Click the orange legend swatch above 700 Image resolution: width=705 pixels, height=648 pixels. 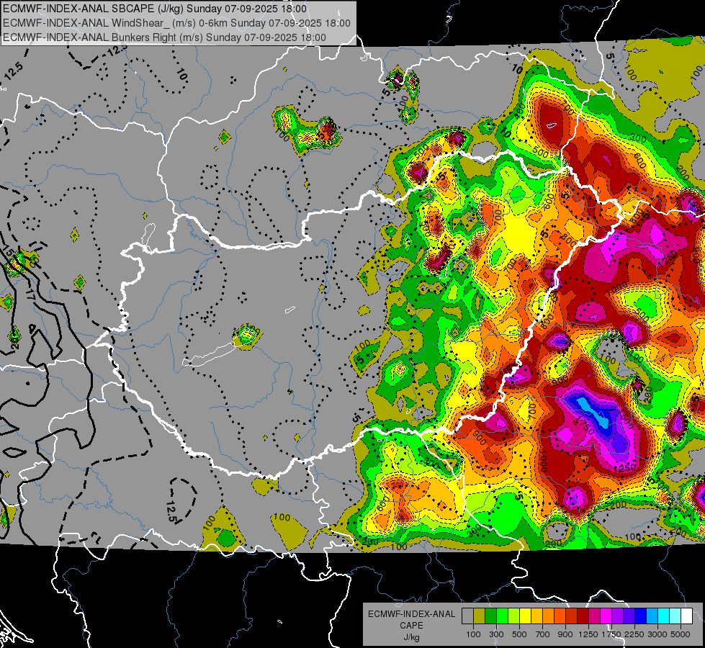click(x=549, y=616)
